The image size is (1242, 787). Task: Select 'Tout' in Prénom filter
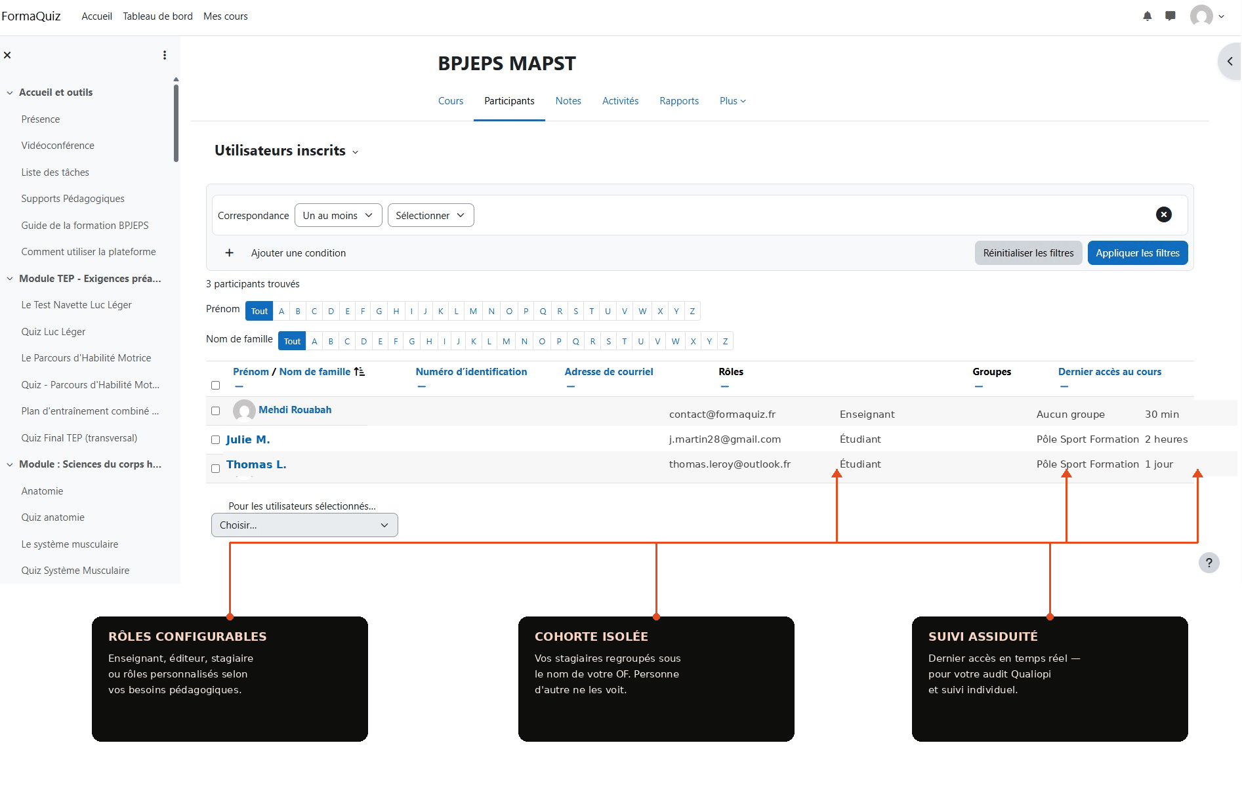point(259,311)
